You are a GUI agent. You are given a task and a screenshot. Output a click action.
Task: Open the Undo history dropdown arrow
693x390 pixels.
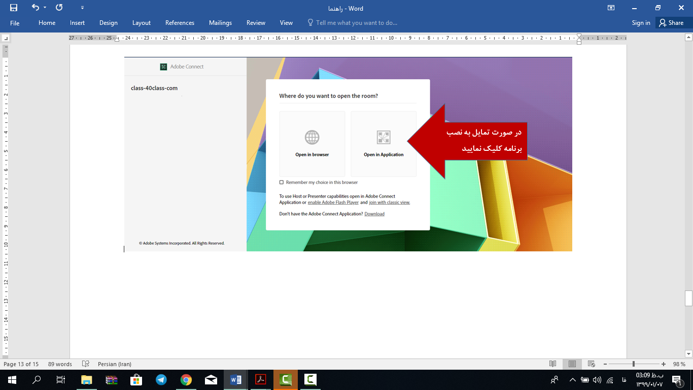point(45,8)
